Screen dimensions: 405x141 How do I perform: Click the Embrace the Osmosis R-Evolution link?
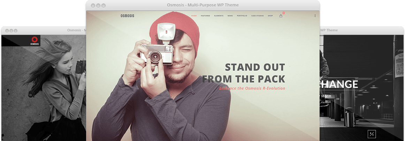point(252,88)
